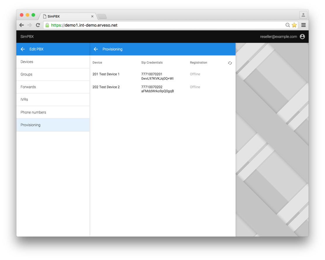Click the Edit PBX header title
The height and width of the screenshot is (260, 325).
tap(37, 49)
